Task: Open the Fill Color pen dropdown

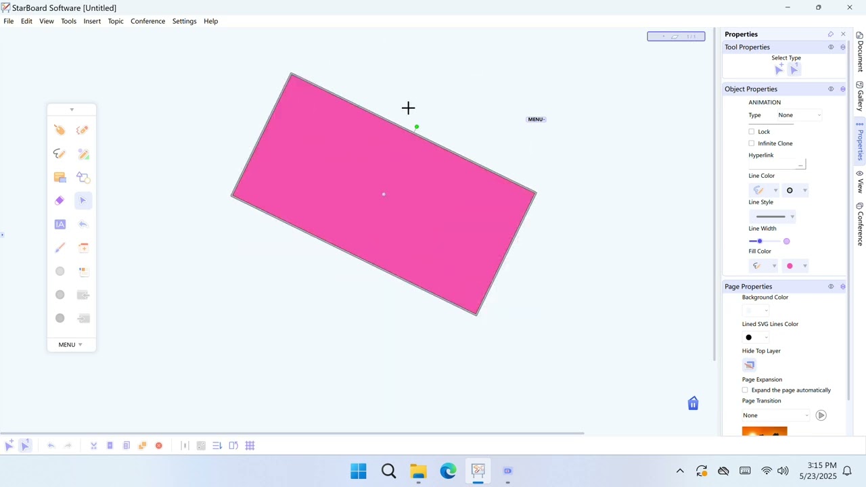Action: tap(765, 266)
